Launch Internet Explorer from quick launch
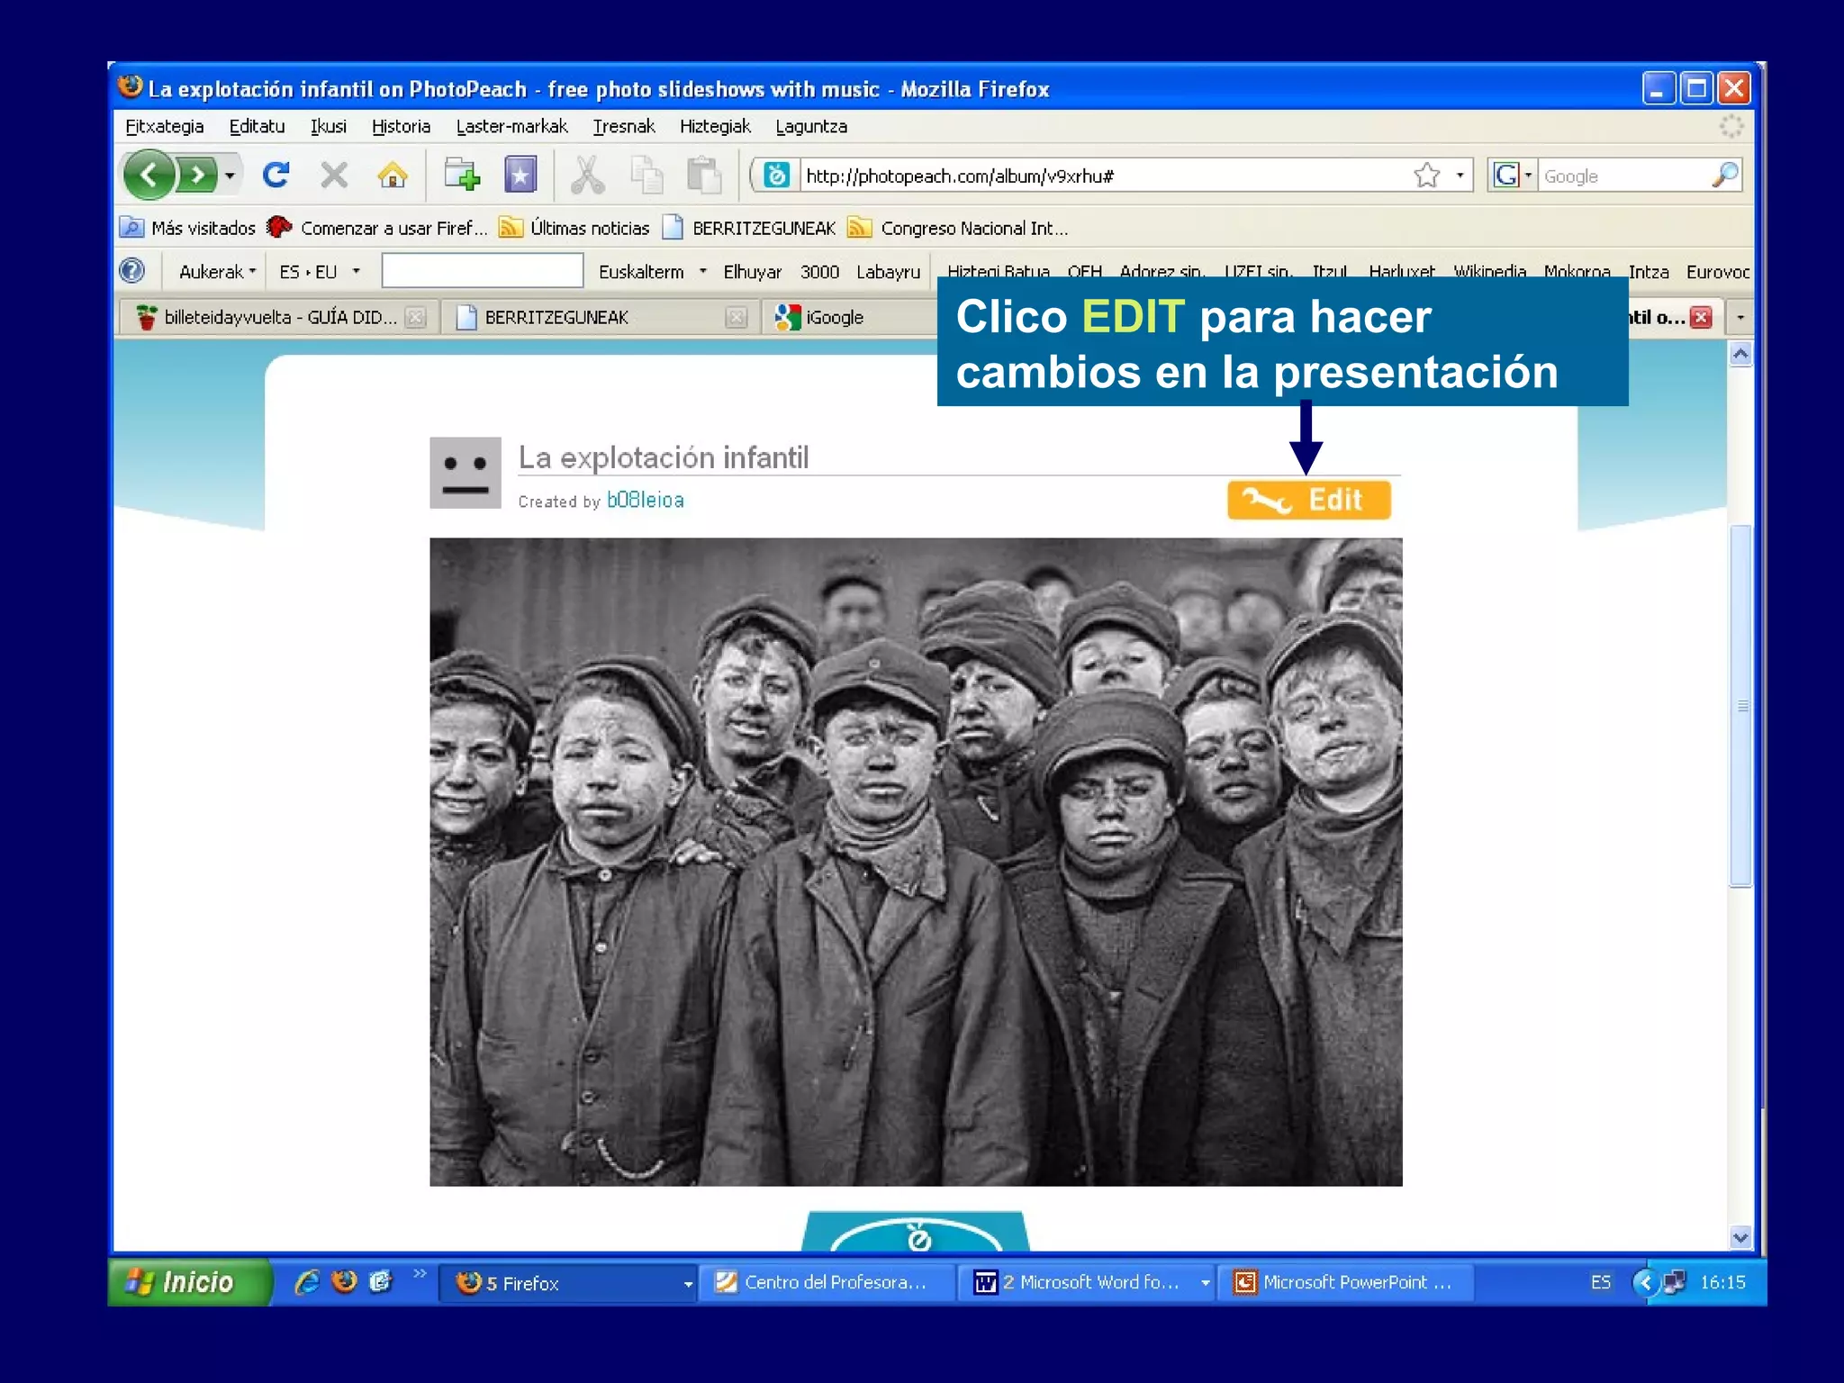1844x1383 pixels. [307, 1281]
